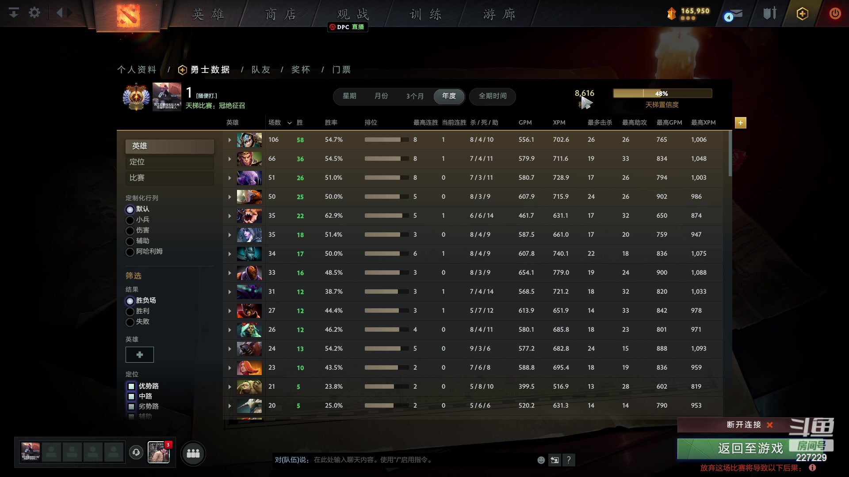Click the rank medal emblem

tap(136, 97)
